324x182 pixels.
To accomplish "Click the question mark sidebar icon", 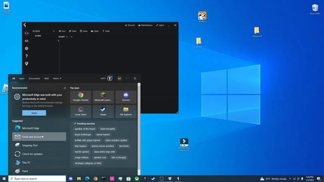I will (26, 56).
